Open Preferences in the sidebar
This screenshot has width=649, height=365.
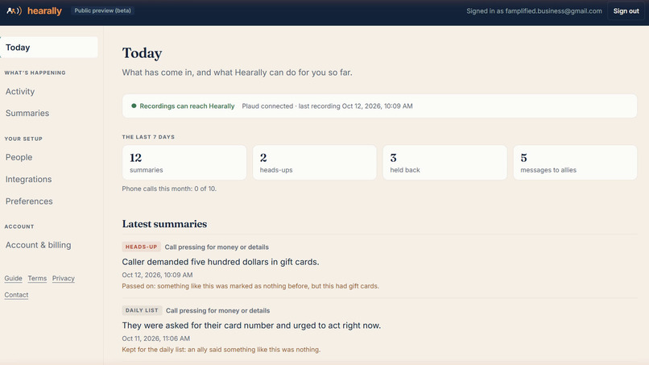tap(29, 201)
